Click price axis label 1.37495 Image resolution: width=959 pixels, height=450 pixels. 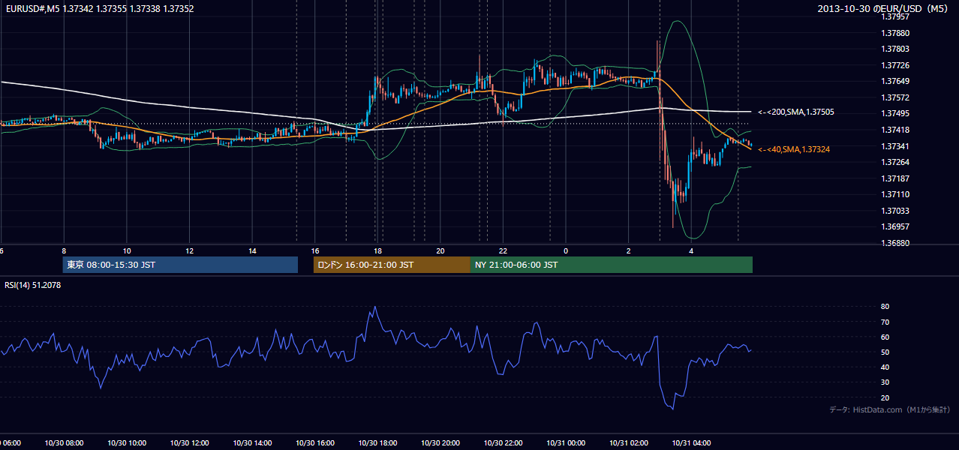pos(894,113)
